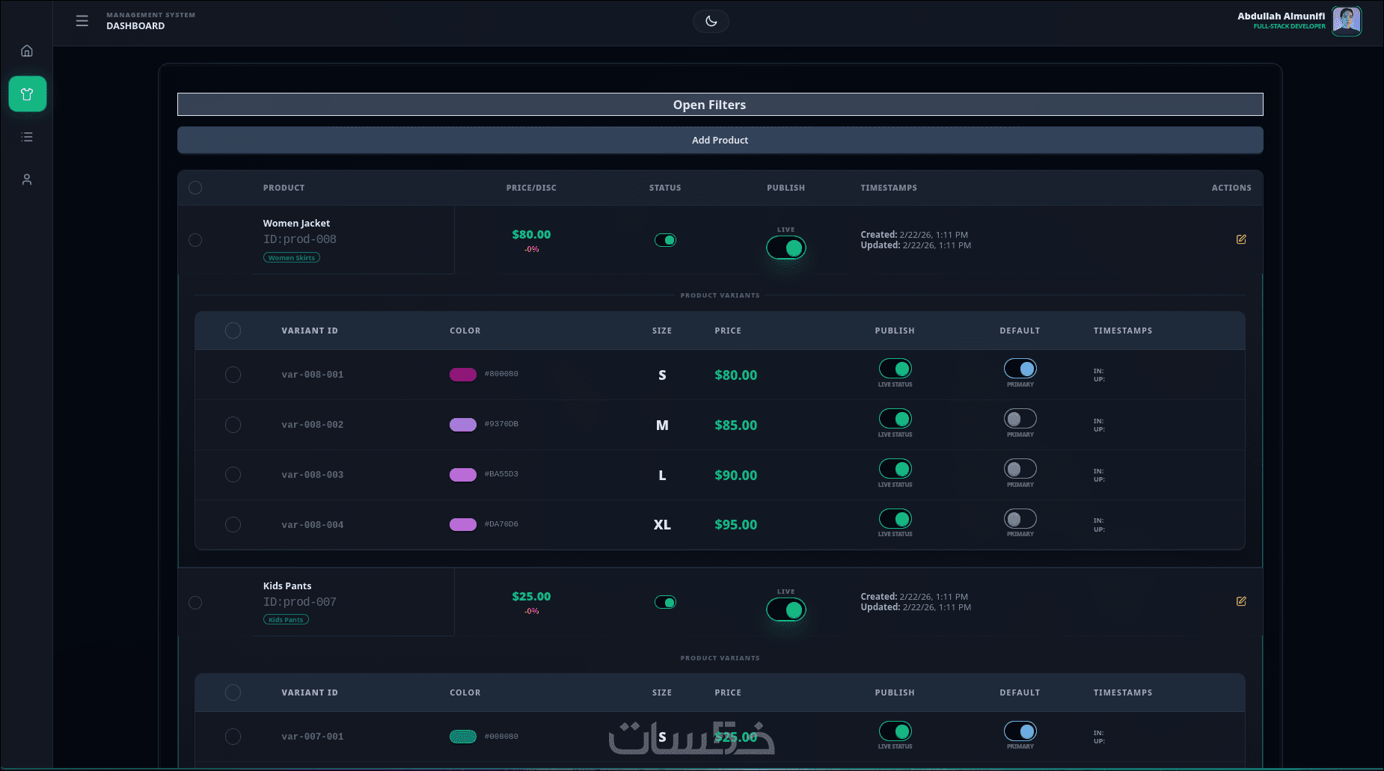
Task: Toggle publish switch for var-007-001
Action: pos(895,731)
